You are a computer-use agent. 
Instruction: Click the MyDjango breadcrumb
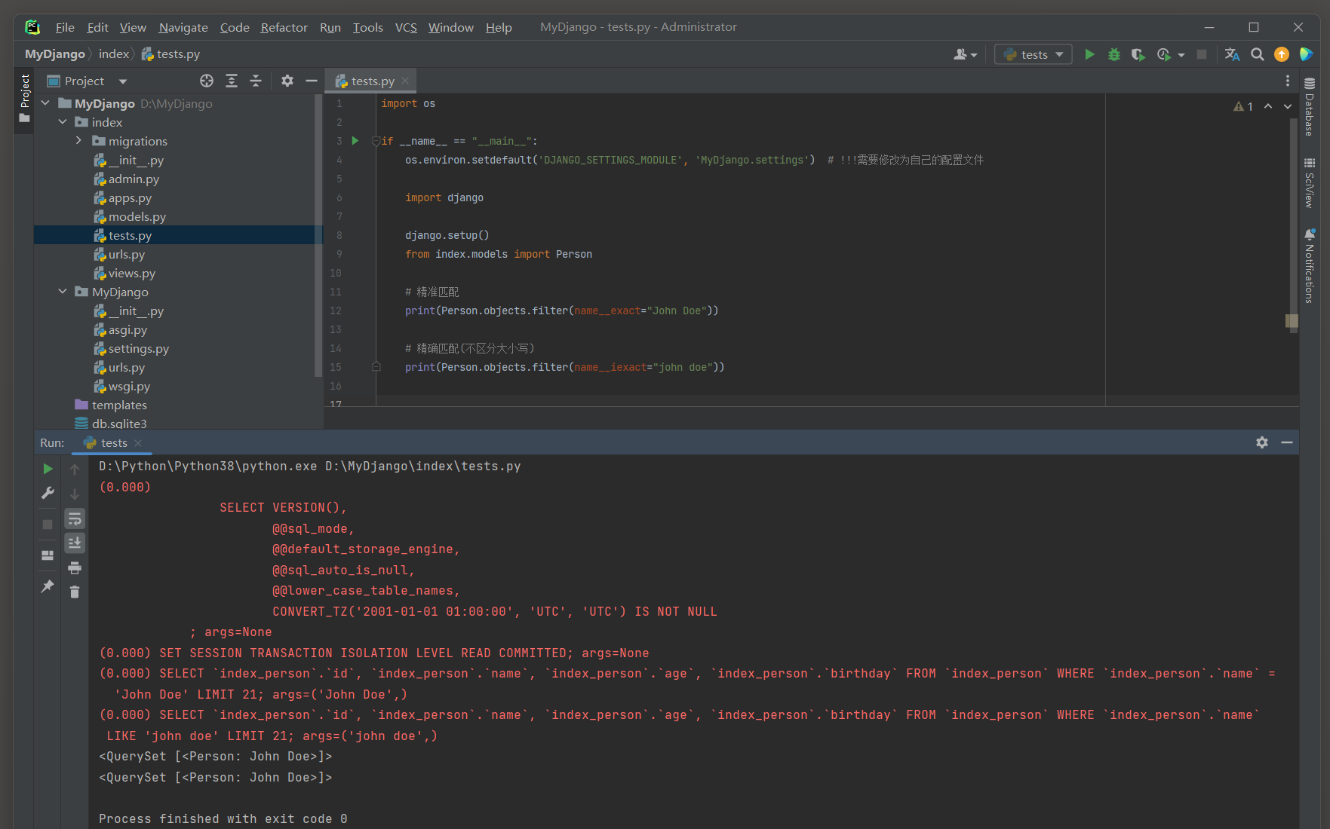[55, 54]
